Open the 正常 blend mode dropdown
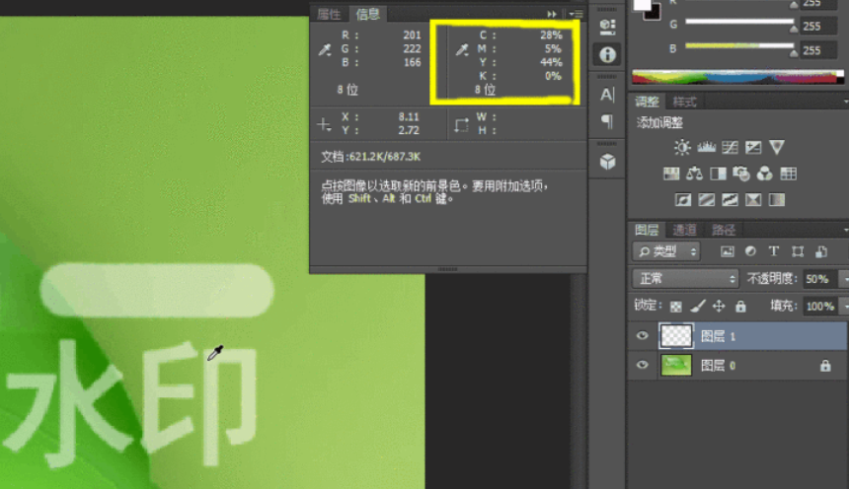The height and width of the screenshot is (489, 849). [685, 279]
